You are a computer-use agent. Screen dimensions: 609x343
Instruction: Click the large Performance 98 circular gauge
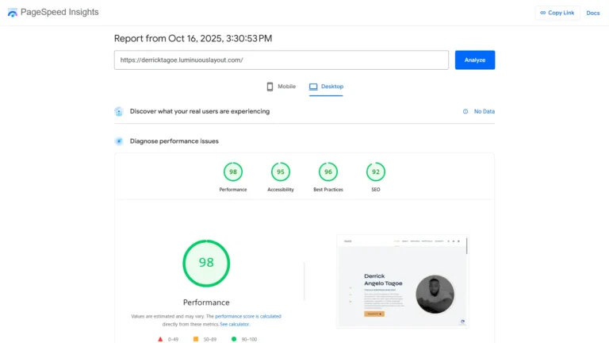coord(206,263)
